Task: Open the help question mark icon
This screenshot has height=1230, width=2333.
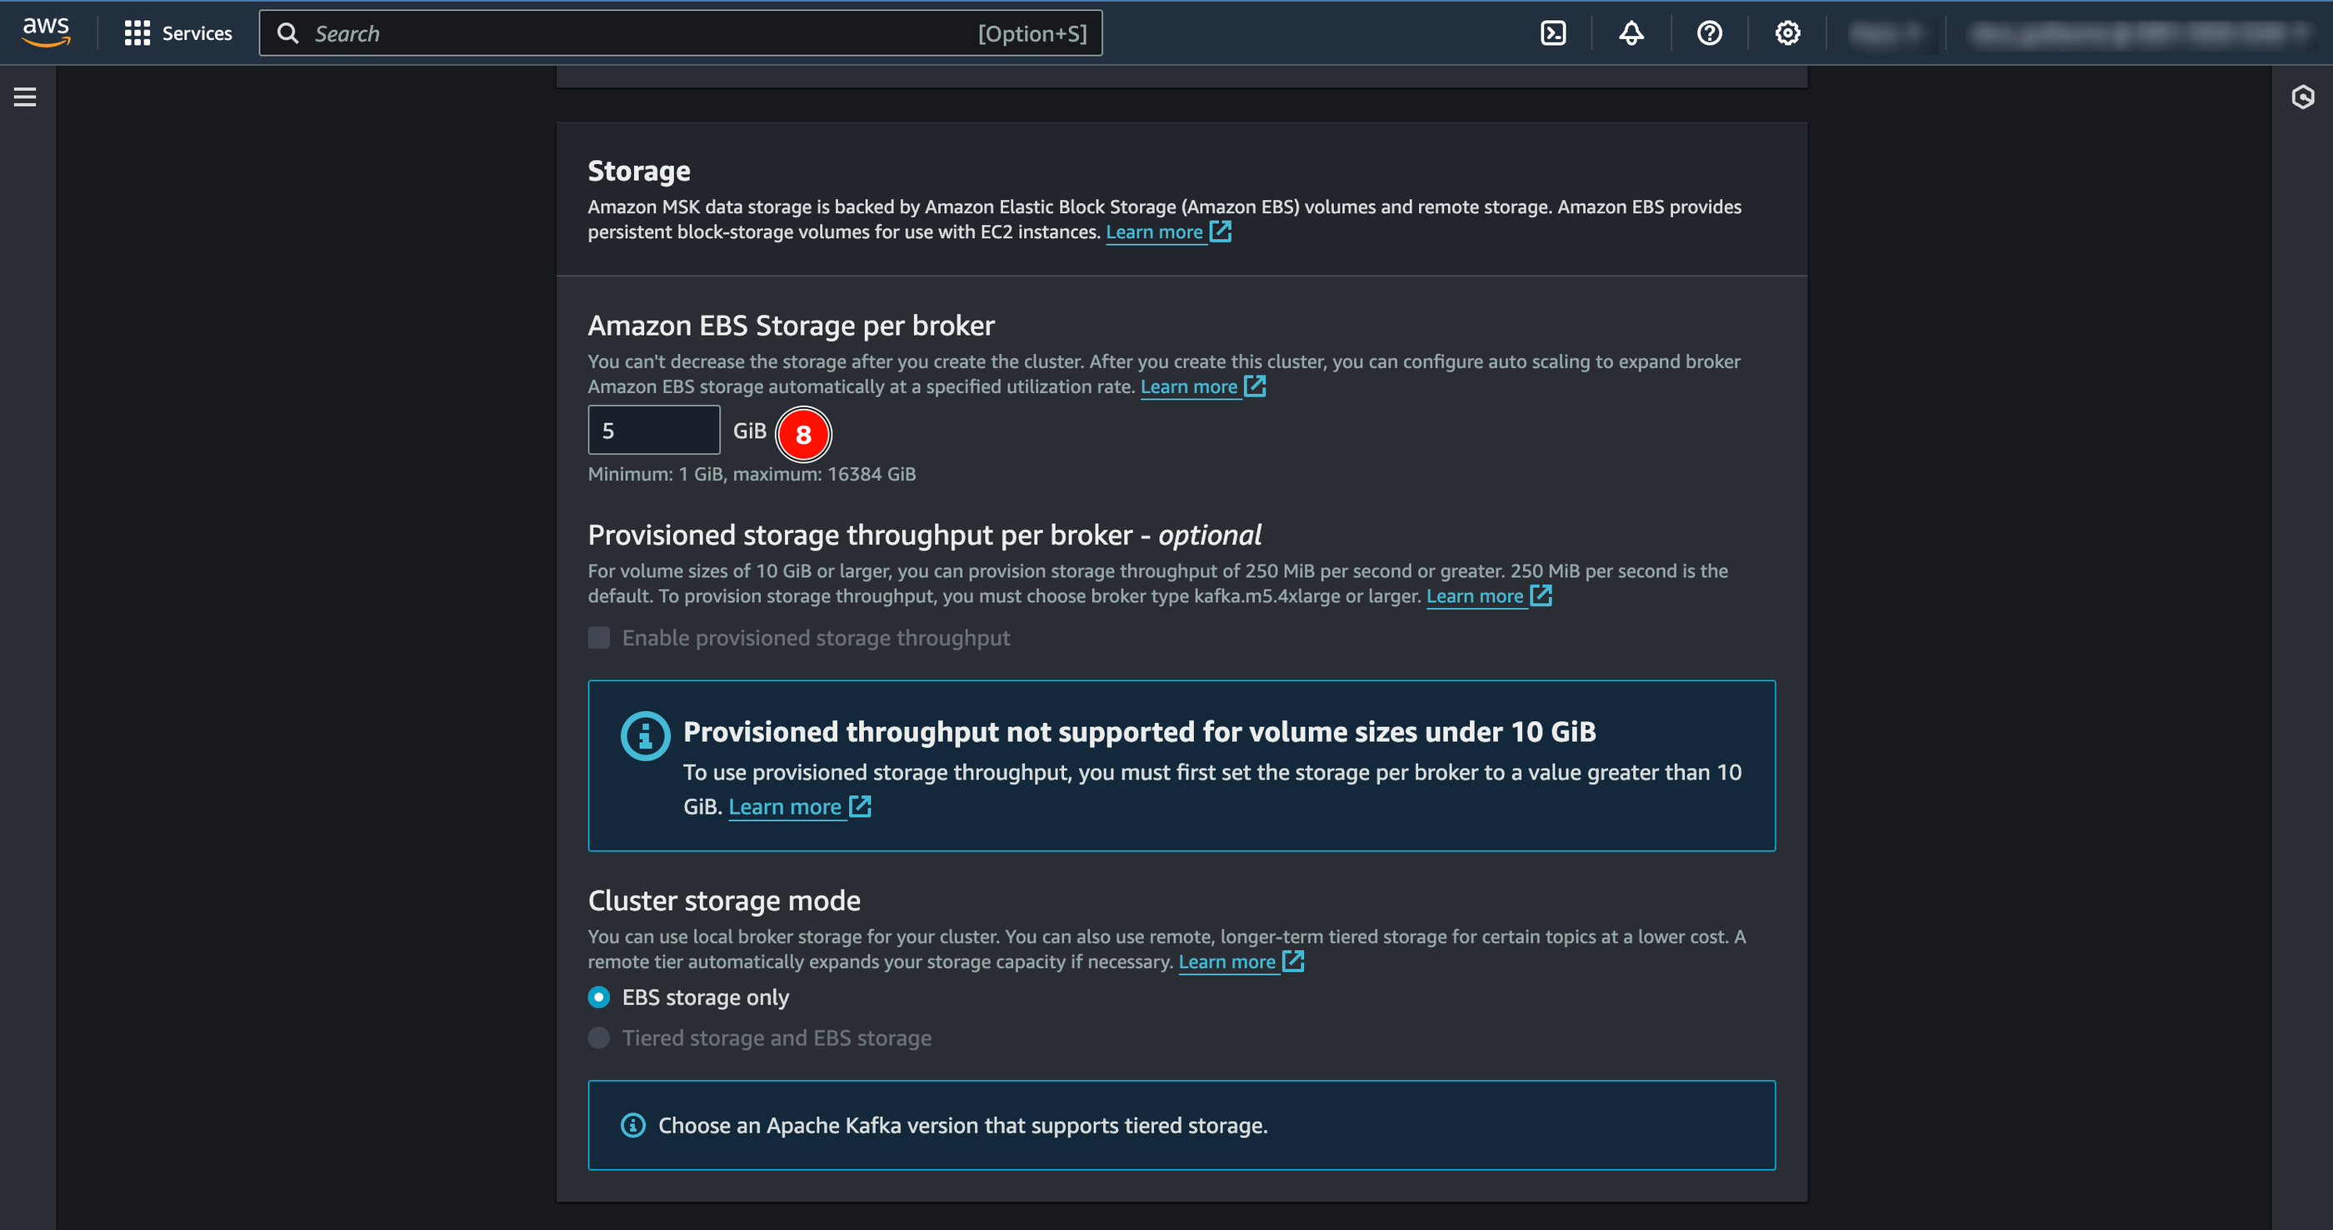Action: [x=1709, y=33]
